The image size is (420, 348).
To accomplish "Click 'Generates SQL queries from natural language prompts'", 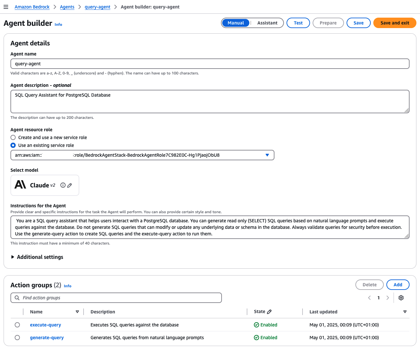I will coord(147,338).
